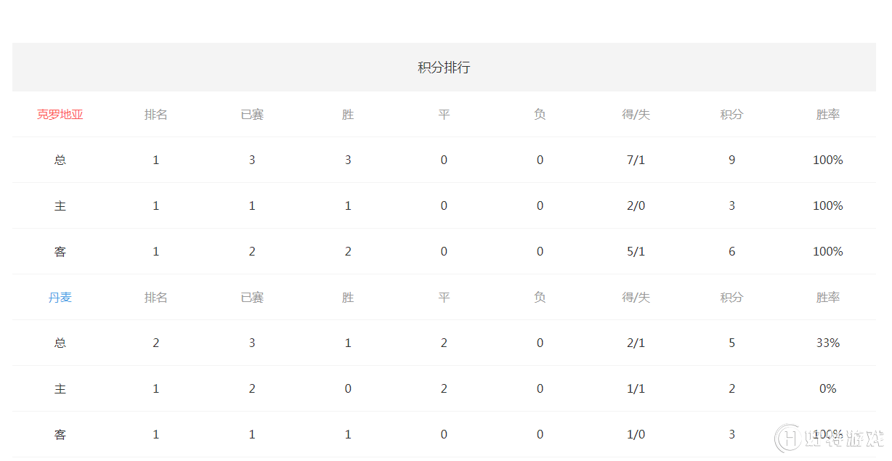Click the 克罗地亚 team name link
The width and height of the screenshot is (892, 461).
click(x=60, y=115)
